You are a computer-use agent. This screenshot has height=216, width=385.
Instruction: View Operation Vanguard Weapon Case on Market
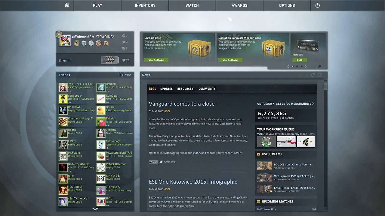tap(230, 60)
